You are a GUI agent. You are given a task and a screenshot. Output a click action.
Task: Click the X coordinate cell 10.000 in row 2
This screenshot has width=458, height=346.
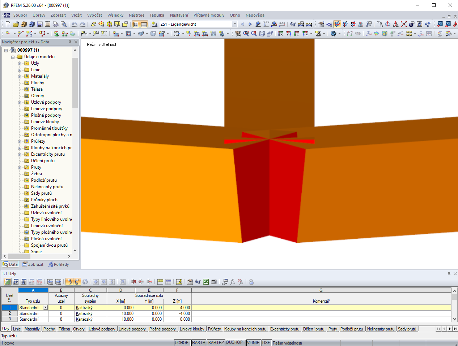tap(121, 313)
